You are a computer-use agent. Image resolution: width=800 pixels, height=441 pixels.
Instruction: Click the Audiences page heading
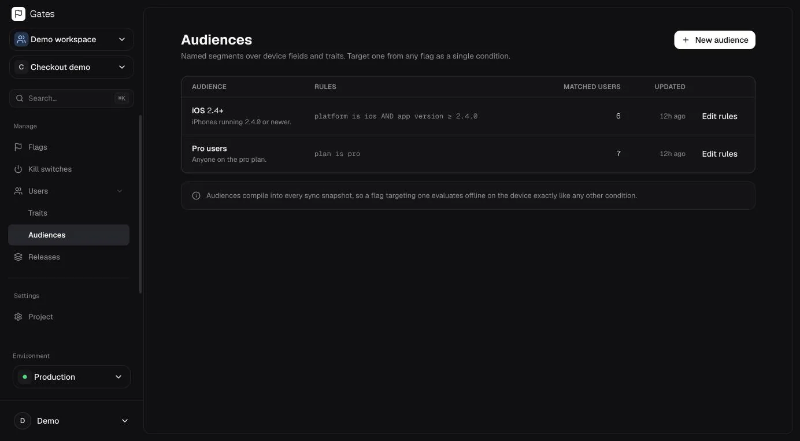[x=217, y=40]
